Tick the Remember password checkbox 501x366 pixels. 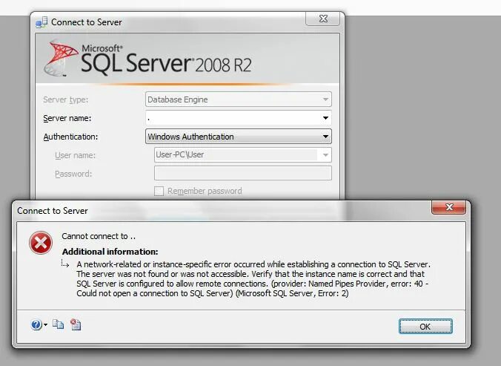point(159,191)
